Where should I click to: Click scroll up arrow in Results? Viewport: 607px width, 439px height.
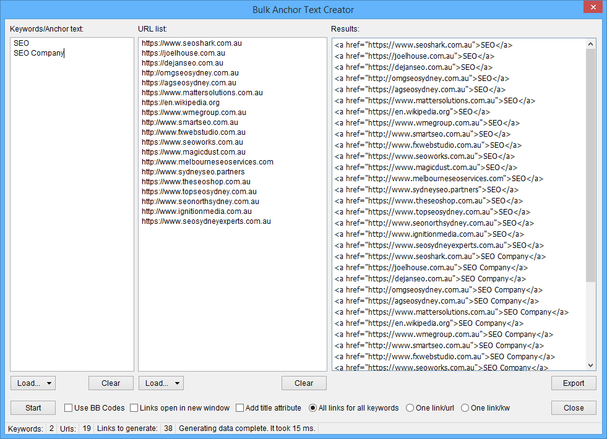coord(590,44)
